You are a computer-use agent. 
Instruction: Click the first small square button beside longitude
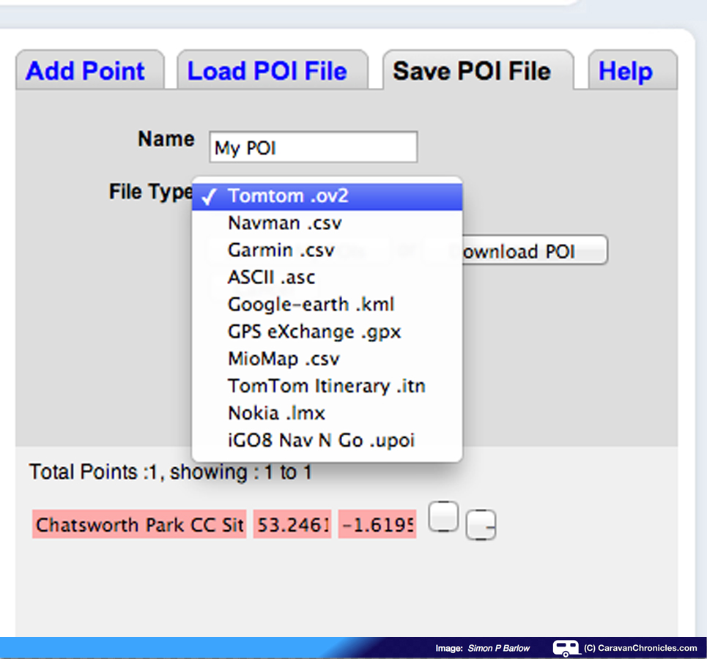coord(443,517)
